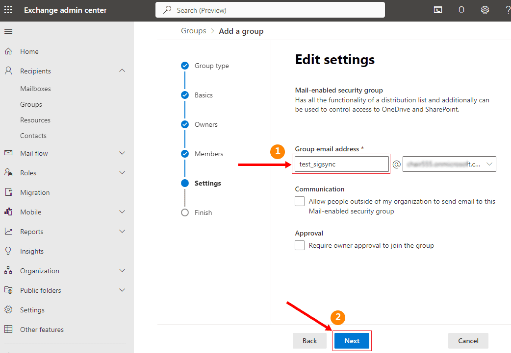511x353 pixels.
Task: Expand the Public folders section
Action: pyautogui.click(x=122, y=290)
